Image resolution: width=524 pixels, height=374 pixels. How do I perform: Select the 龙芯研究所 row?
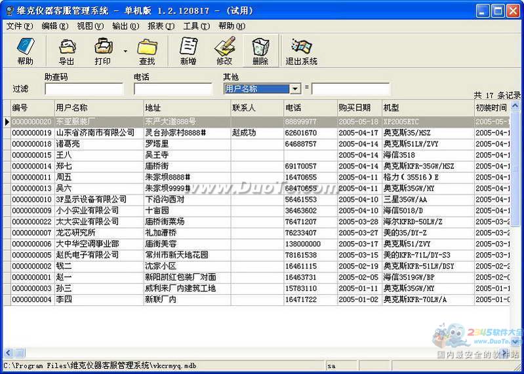pos(256,233)
